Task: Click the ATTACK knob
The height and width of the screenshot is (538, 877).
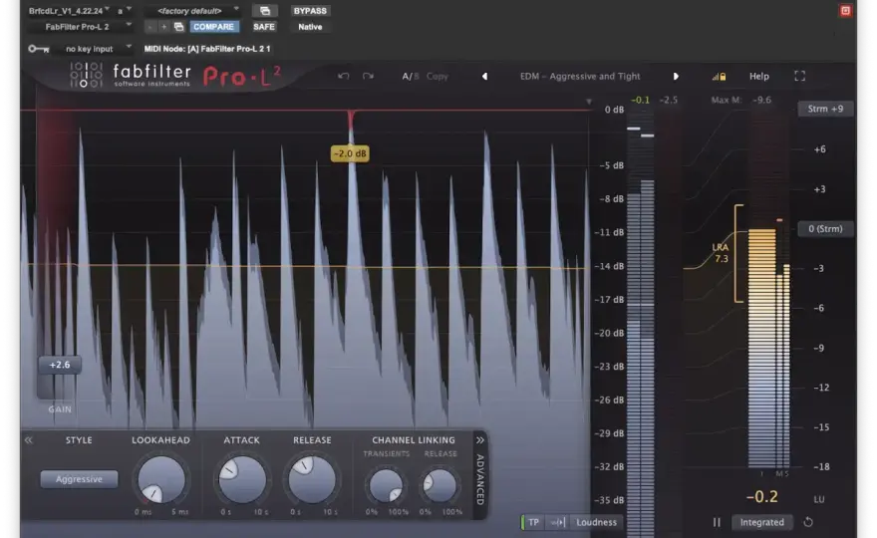Action: point(241,479)
